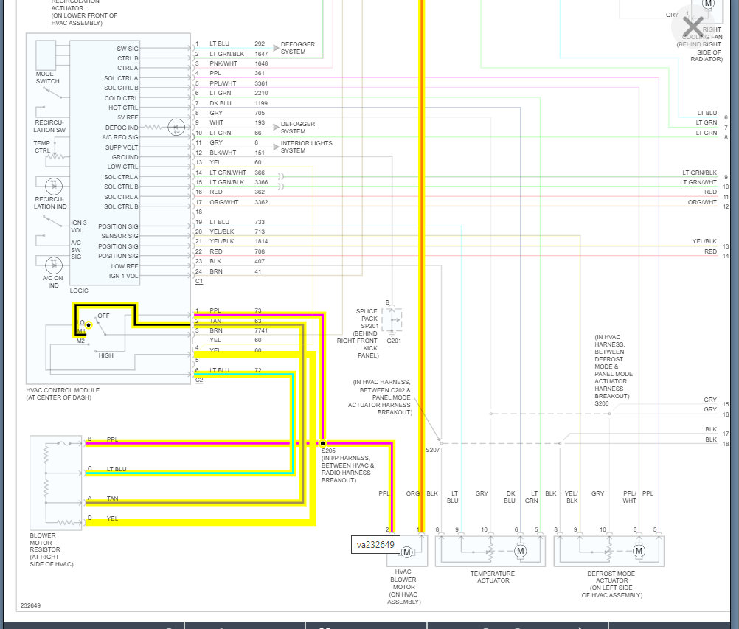The height and width of the screenshot is (629, 739).
Task: Click the motor symbol in the defrost mode actuator
Action: tap(639, 551)
